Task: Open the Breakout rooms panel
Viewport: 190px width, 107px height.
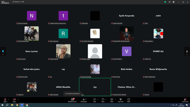Action: click(72, 100)
